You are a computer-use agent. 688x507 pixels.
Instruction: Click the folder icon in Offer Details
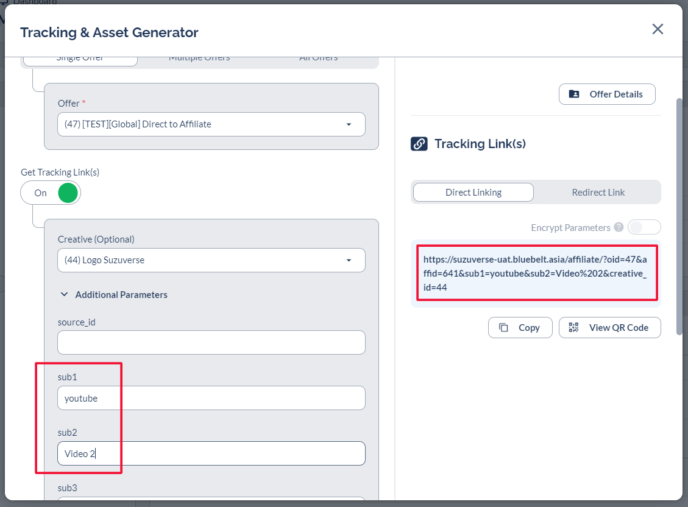[x=574, y=94]
